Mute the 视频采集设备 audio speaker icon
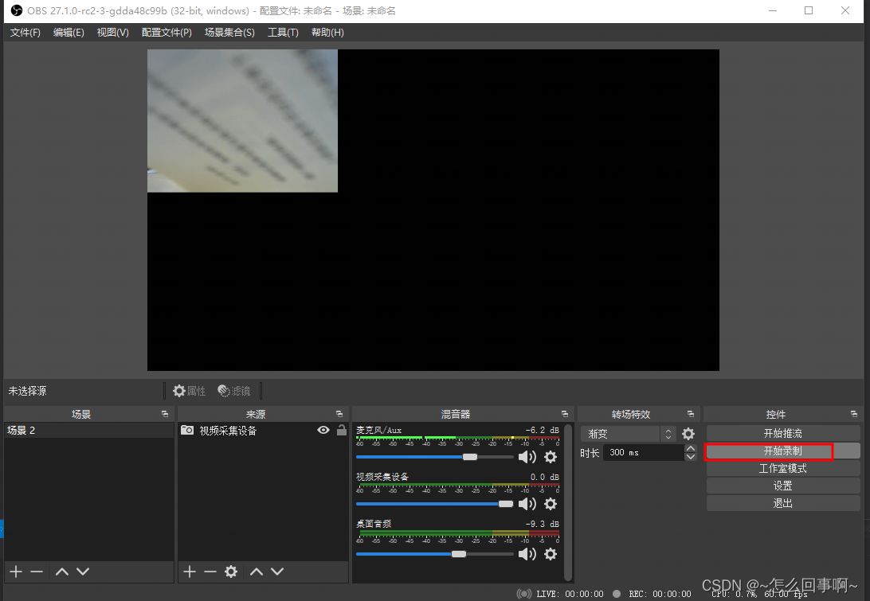Screen dimensions: 870x601 coord(527,504)
